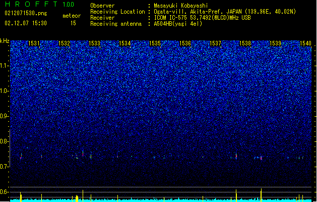317x202 pixels.
Task: Click the meteor count value 15
Action: pyautogui.click(x=73, y=23)
